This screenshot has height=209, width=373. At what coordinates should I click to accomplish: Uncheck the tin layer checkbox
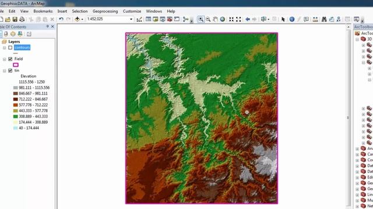pos(10,71)
